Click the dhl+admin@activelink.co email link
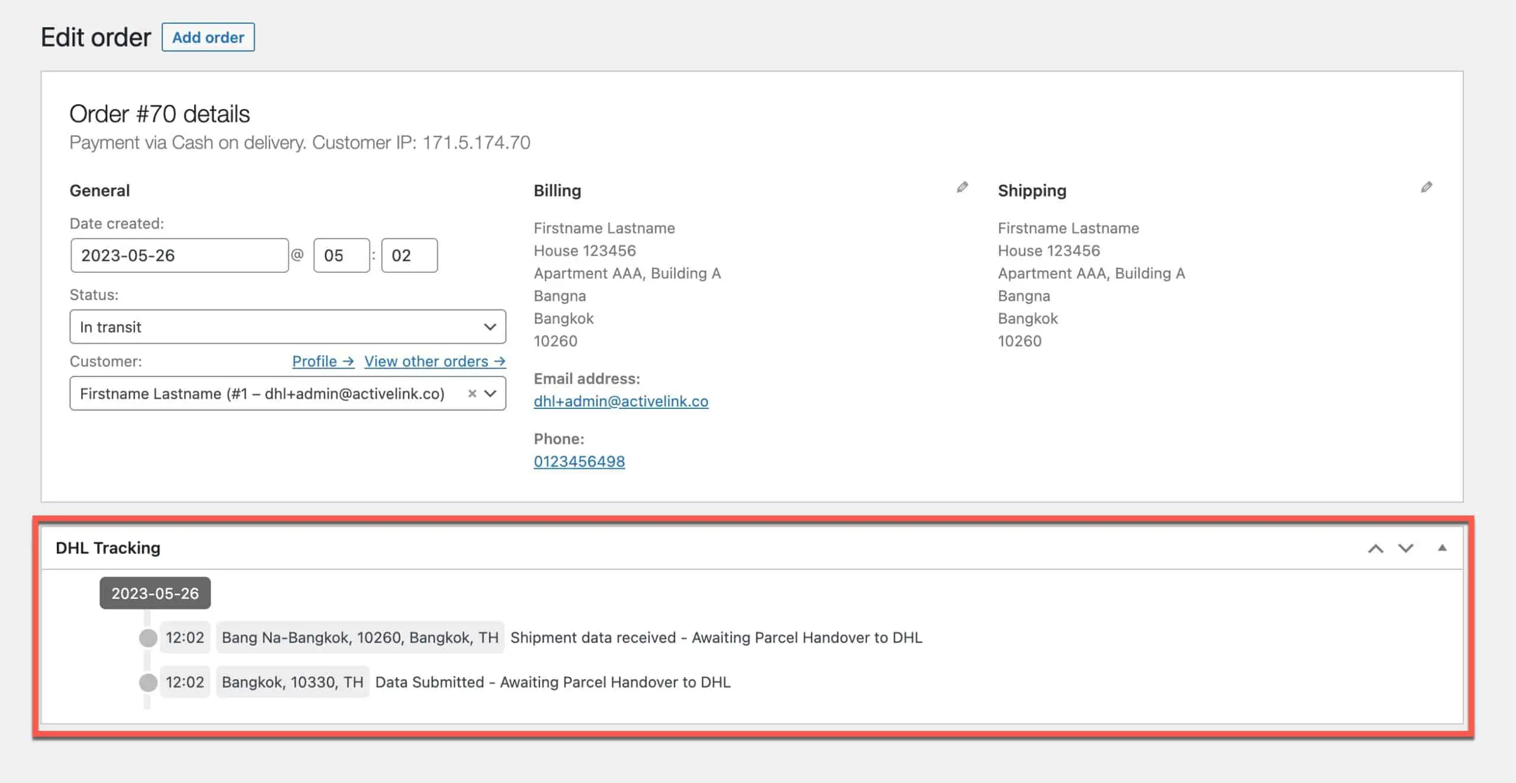This screenshot has width=1516, height=783. (x=621, y=401)
